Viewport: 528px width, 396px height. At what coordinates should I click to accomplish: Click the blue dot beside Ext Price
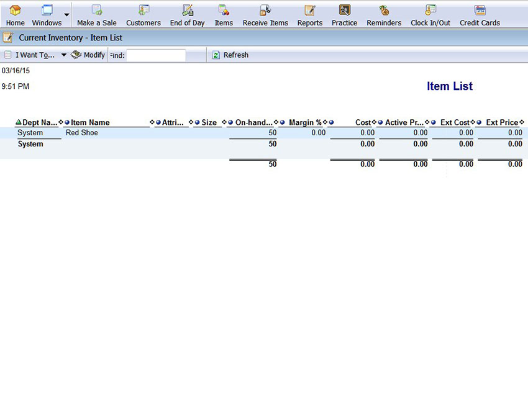479,122
